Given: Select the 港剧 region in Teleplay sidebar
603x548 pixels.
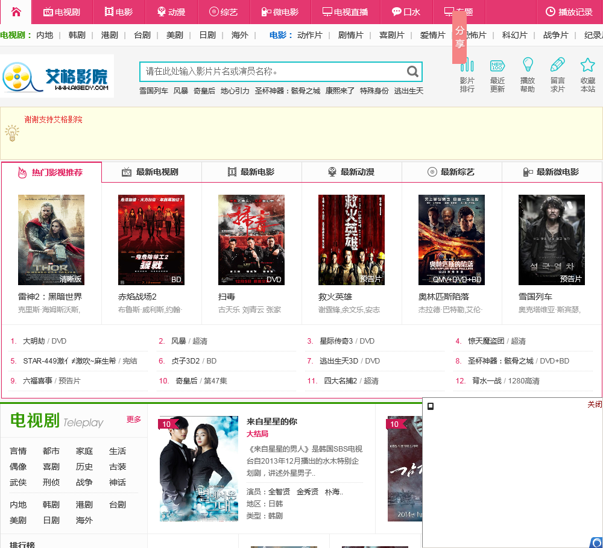Looking at the screenshot, I should [x=84, y=505].
